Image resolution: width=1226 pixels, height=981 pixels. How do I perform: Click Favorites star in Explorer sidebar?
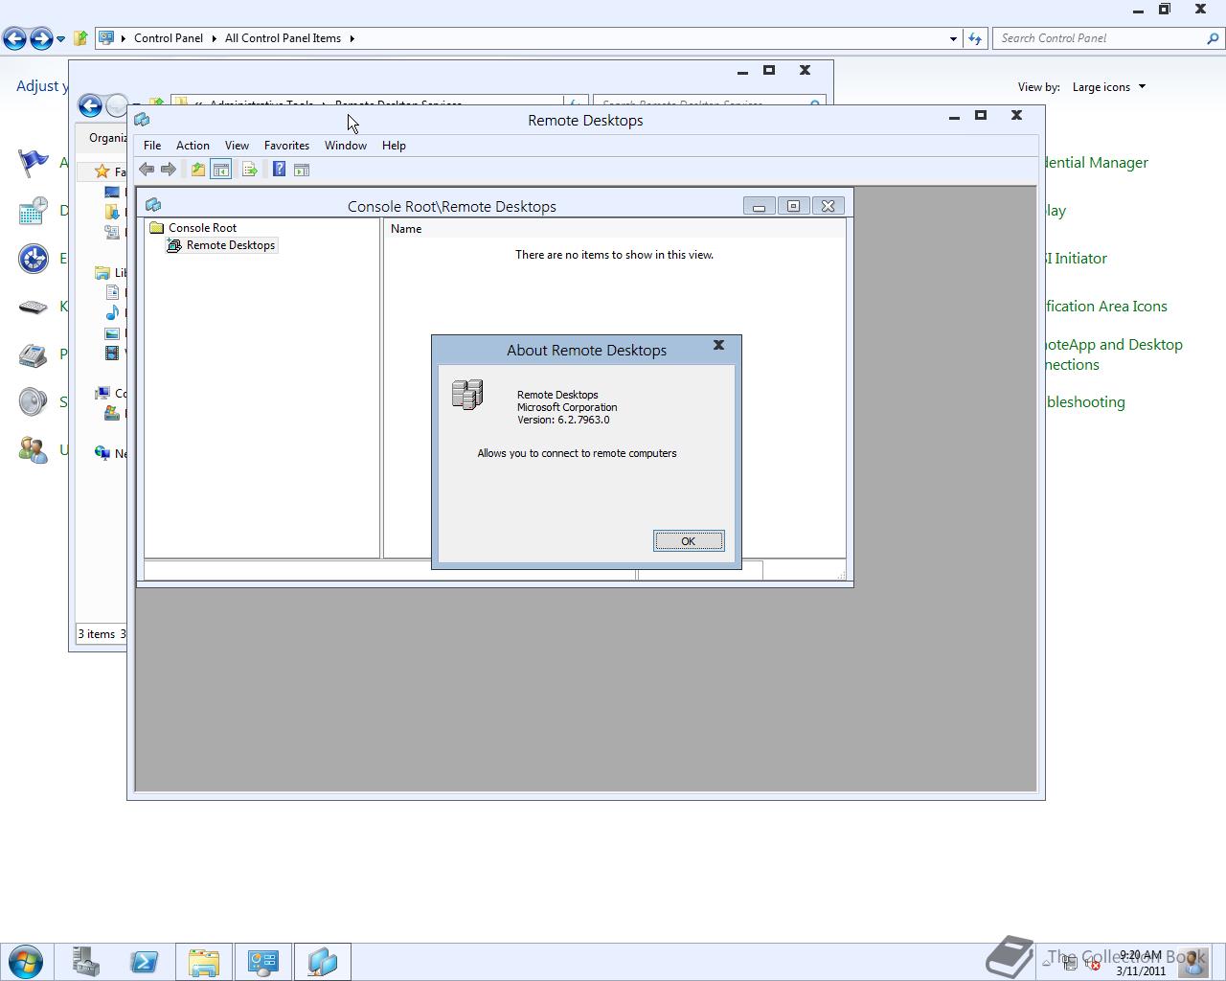coord(102,171)
